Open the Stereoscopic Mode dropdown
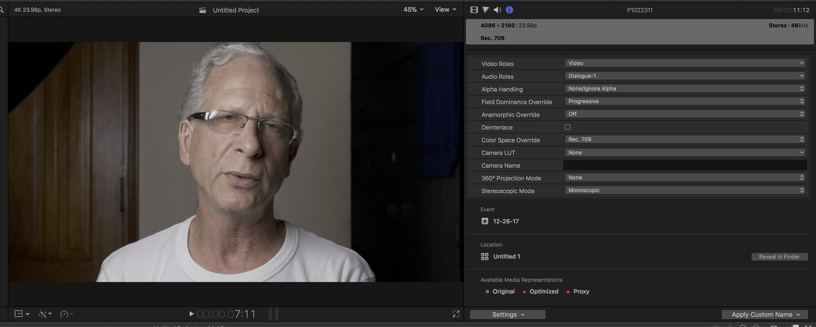 [684, 190]
